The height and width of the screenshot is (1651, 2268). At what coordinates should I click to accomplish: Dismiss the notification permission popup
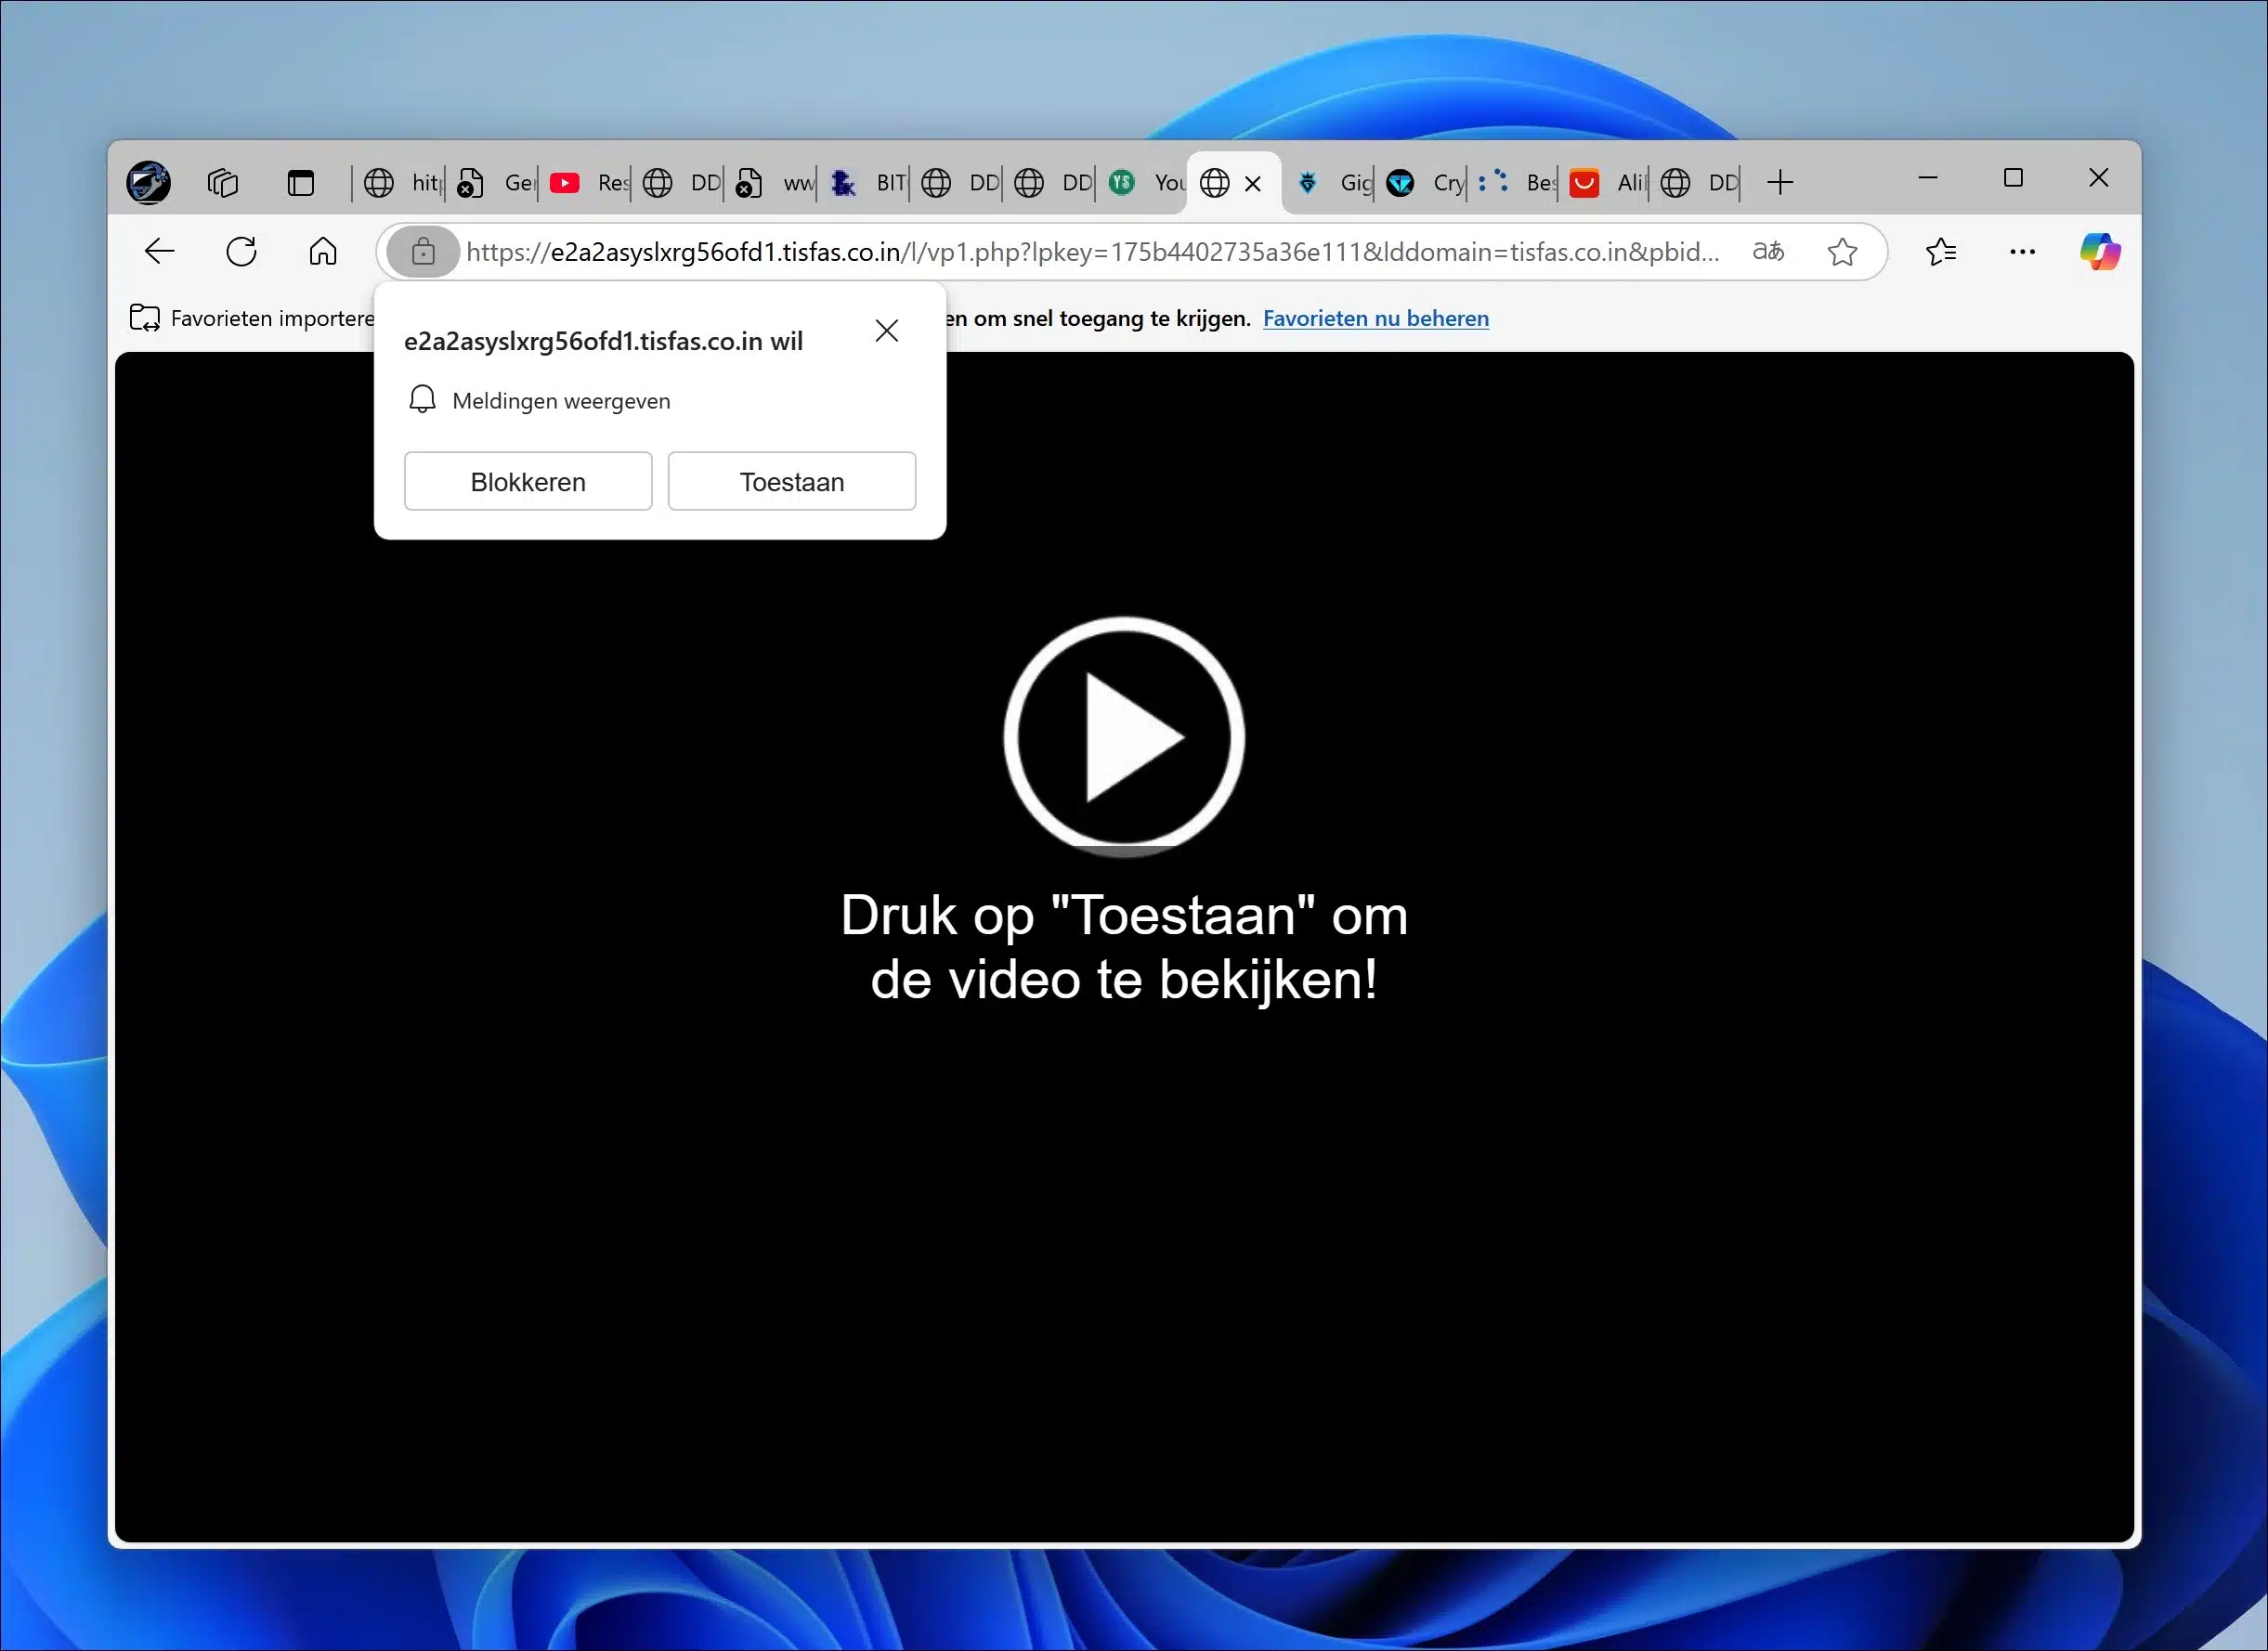(x=886, y=331)
